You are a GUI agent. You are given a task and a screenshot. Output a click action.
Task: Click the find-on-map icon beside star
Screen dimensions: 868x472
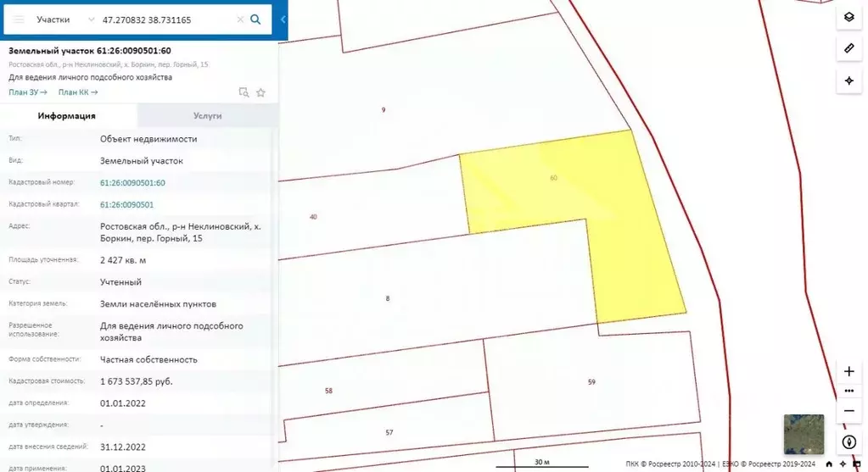(x=244, y=92)
